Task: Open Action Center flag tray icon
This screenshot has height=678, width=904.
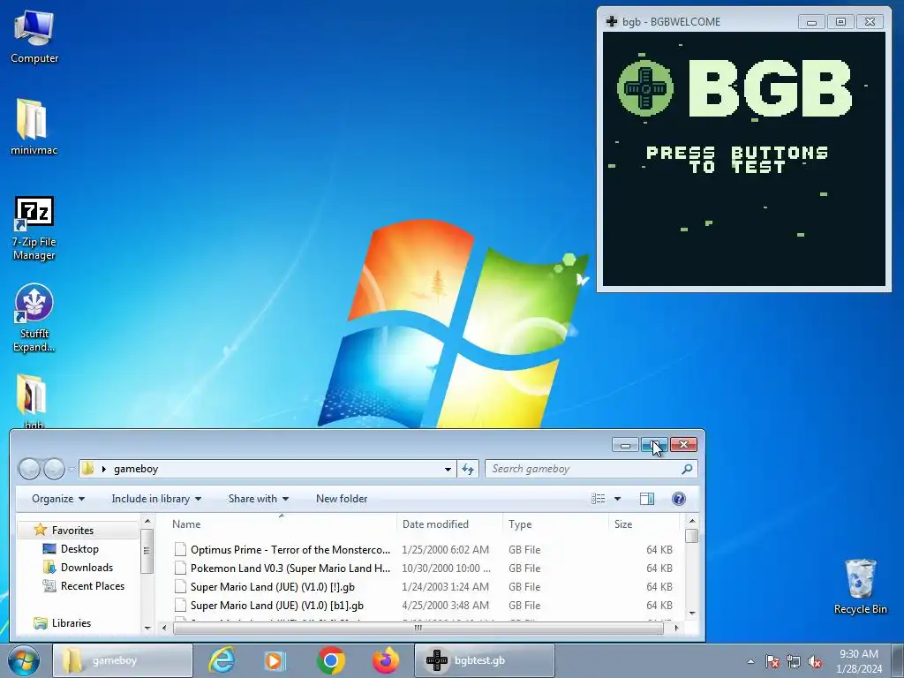Action: coord(772,661)
